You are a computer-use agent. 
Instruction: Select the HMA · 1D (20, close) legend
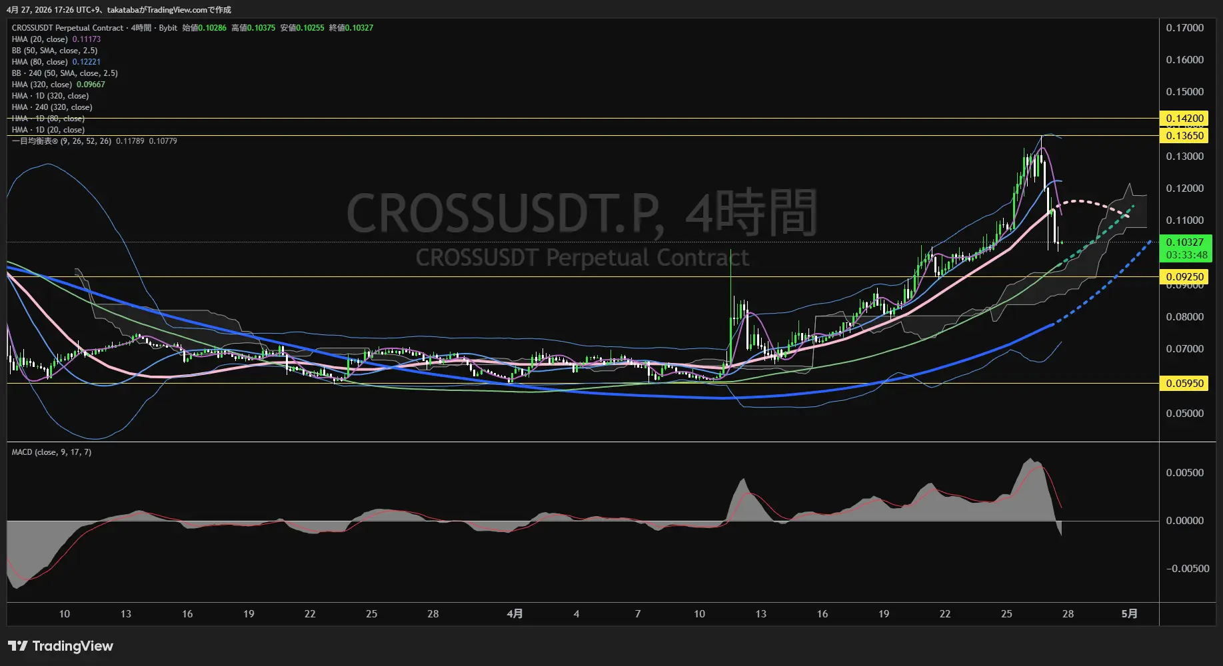click(48, 130)
